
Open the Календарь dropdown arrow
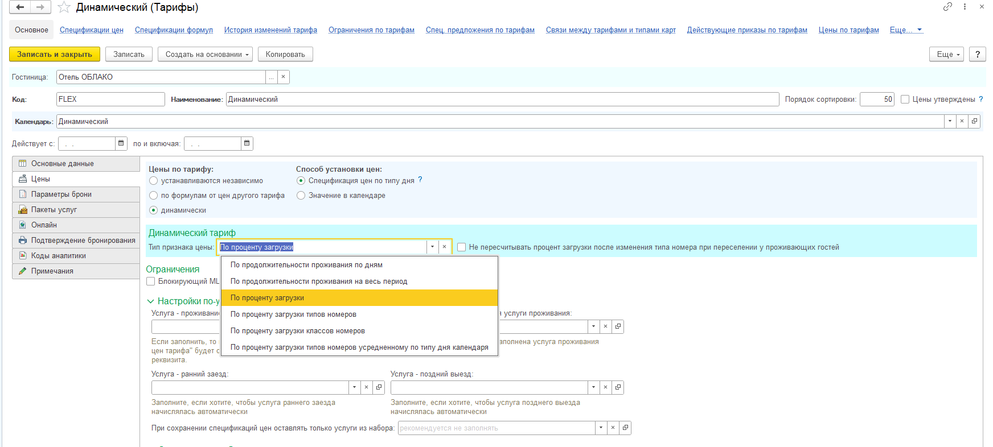pos(950,121)
